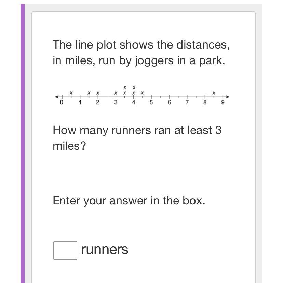This screenshot has width=283, height=283.
Task: Click the top X stacked above 4
Action: click(x=134, y=87)
